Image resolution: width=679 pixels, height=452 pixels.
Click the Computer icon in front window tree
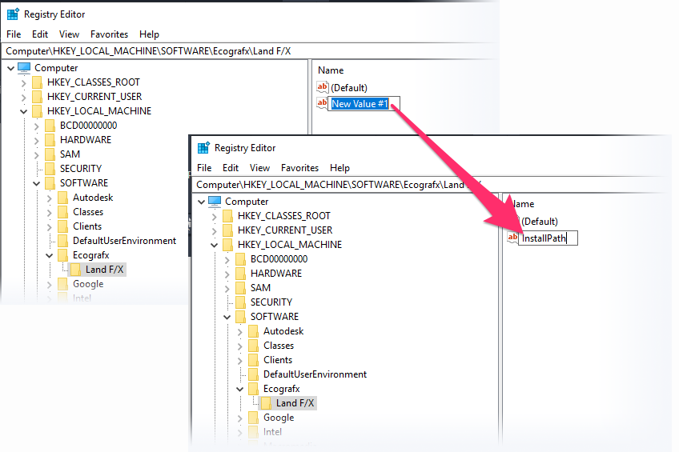215,201
